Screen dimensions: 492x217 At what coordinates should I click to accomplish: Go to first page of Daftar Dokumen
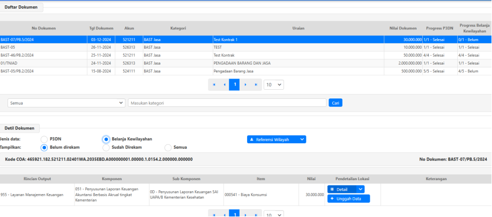pyautogui.click(x=214, y=84)
